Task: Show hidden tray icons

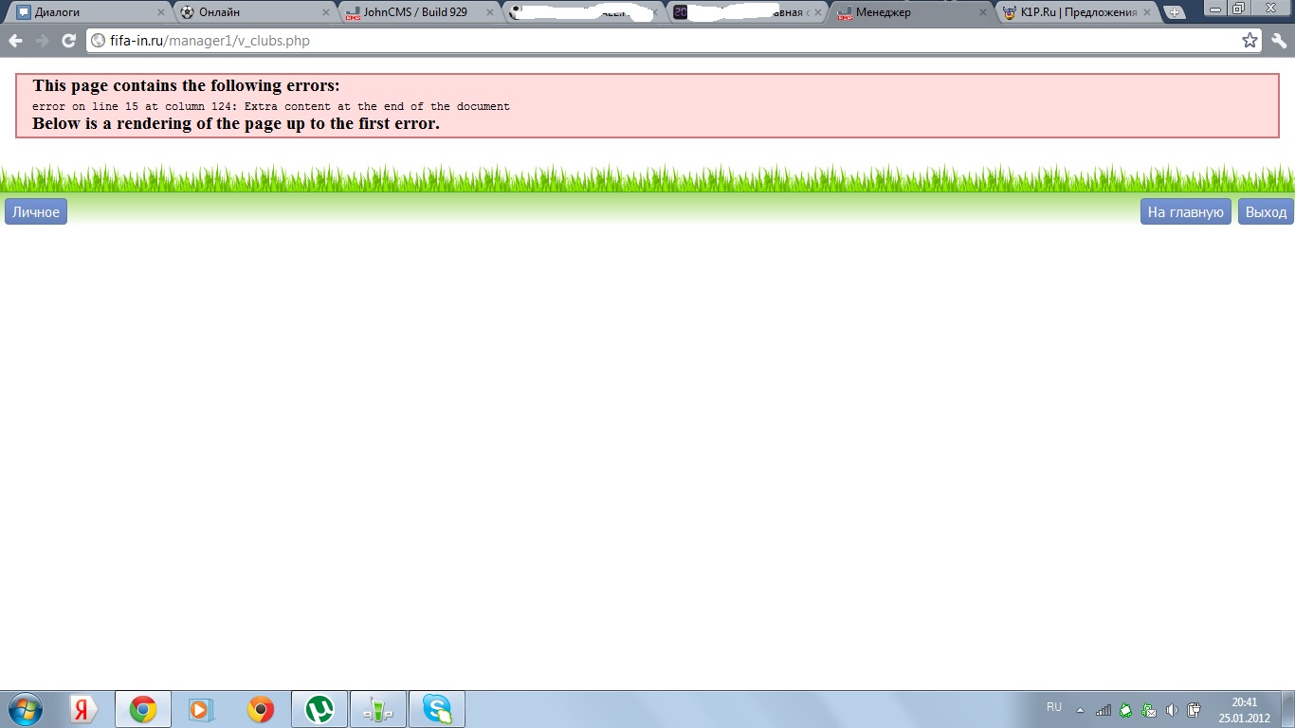Action: click(x=1080, y=710)
